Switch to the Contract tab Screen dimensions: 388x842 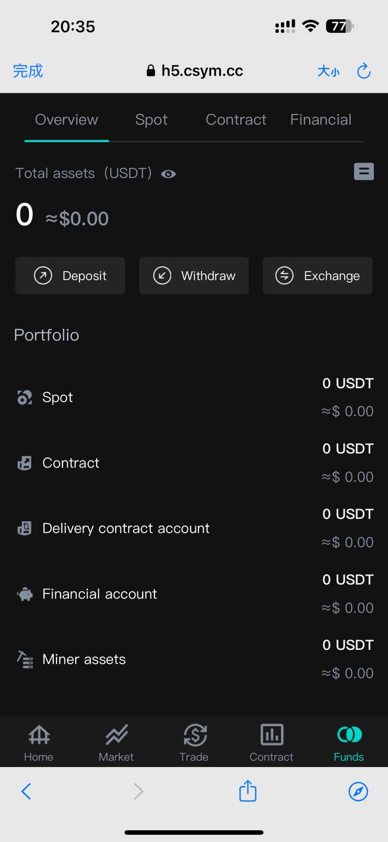pos(236,120)
